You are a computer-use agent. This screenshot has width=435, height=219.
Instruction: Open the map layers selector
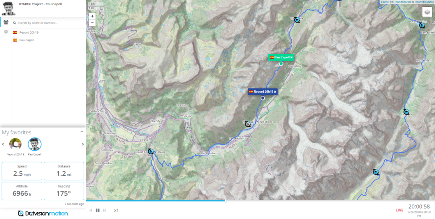click(x=427, y=12)
